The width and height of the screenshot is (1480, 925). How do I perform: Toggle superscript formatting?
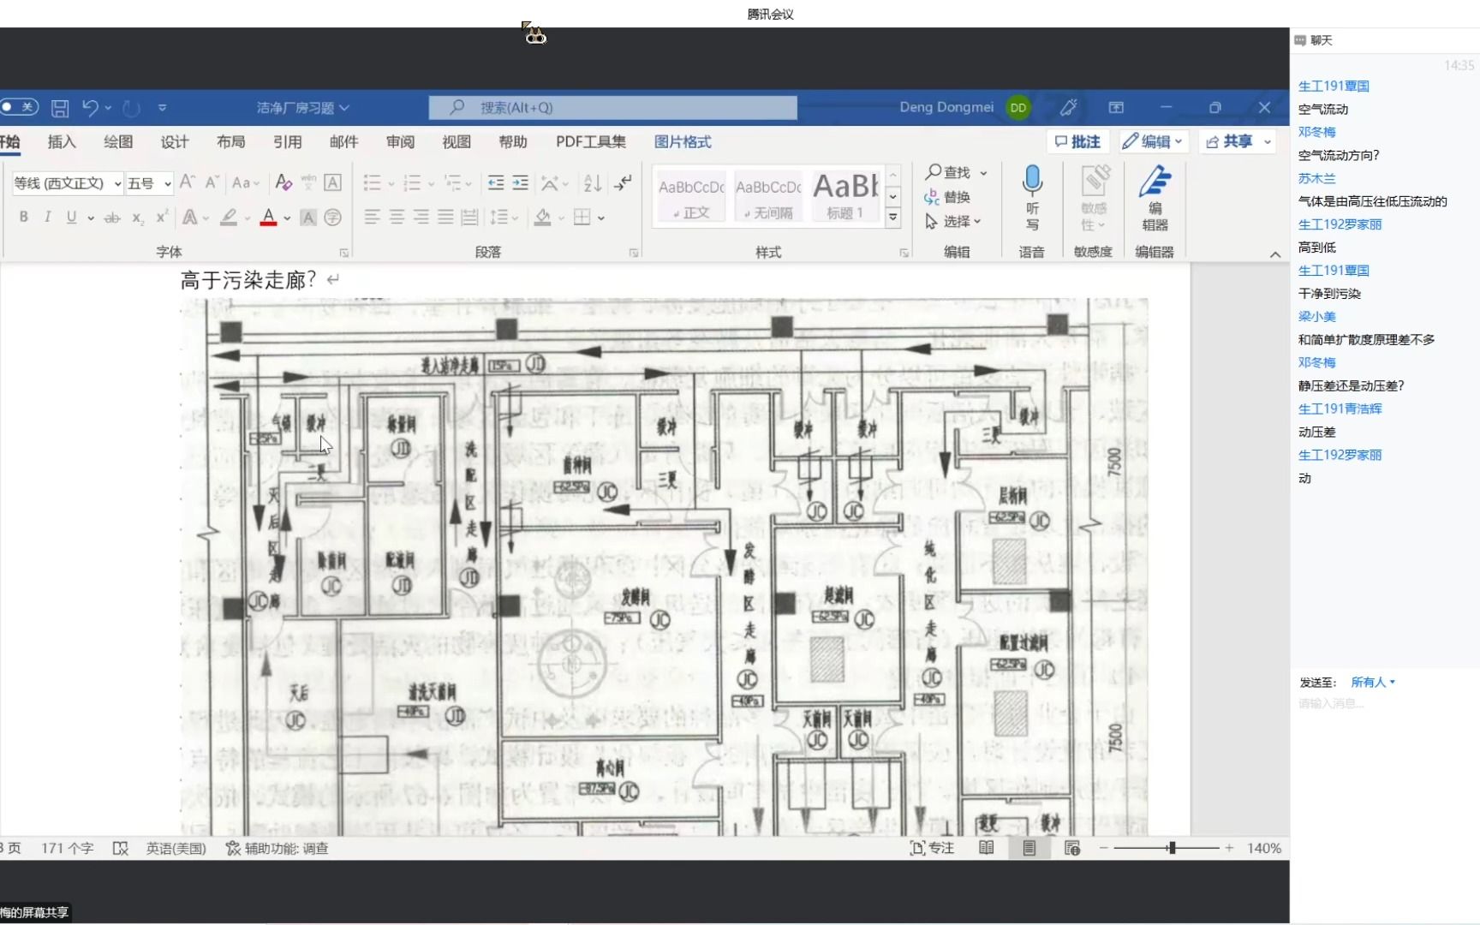pyautogui.click(x=162, y=218)
